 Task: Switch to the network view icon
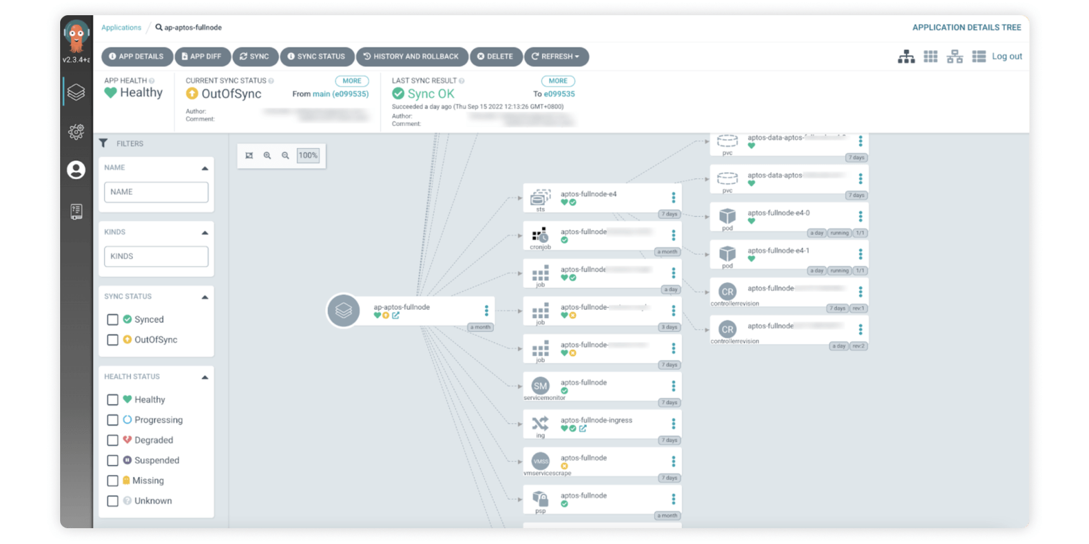[x=954, y=57]
